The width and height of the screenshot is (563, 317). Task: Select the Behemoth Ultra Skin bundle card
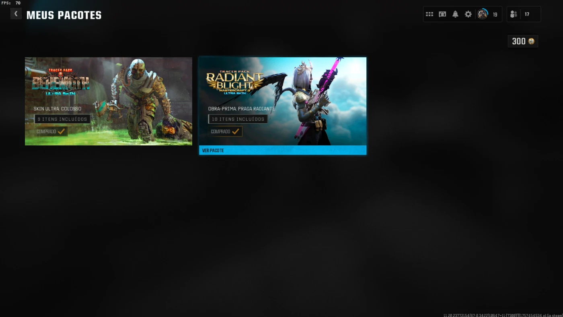click(x=109, y=101)
